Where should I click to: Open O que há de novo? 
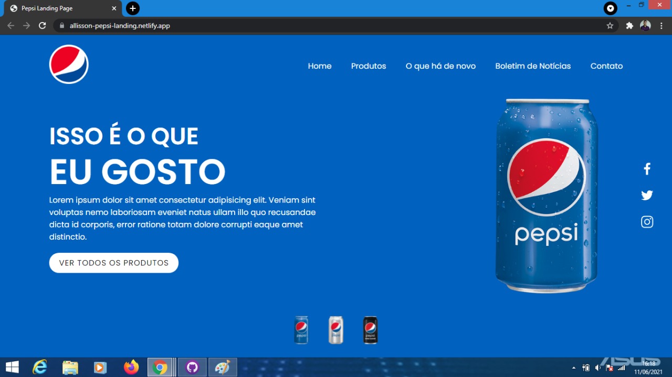[440, 66]
